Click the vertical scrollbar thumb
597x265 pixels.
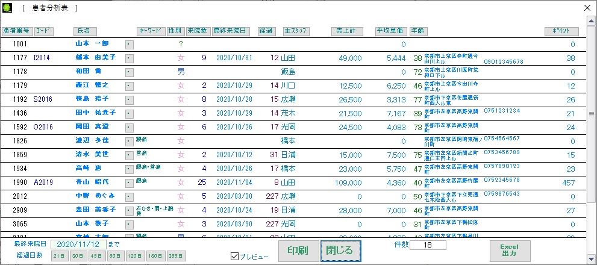592,114
